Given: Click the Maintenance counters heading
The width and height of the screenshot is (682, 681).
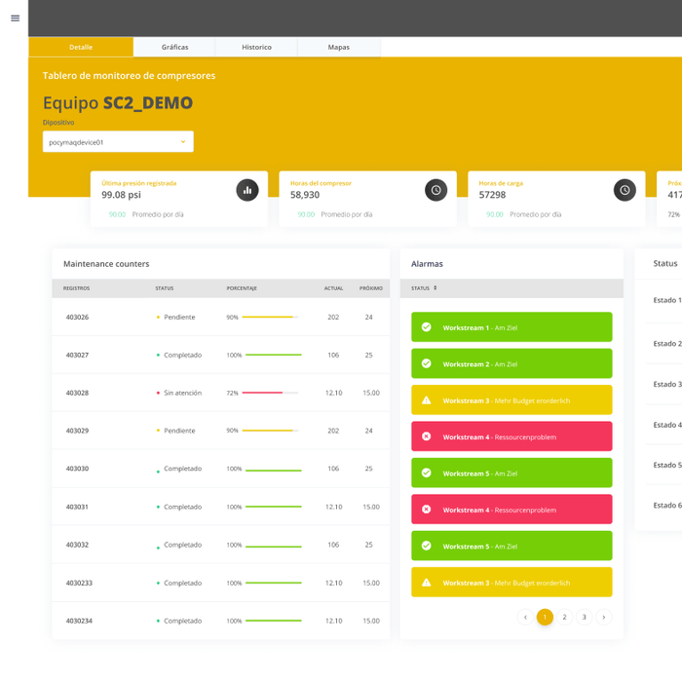Looking at the screenshot, I should pyautogui.click(x=106, y=263).
